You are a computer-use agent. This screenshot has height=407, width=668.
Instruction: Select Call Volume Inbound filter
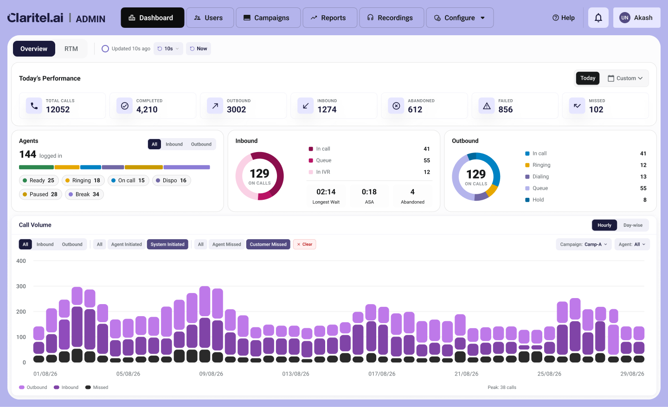[45, 244]
